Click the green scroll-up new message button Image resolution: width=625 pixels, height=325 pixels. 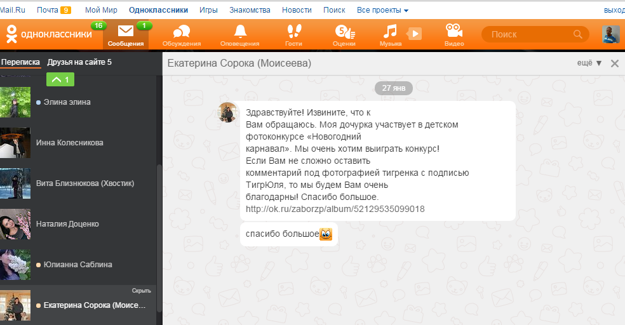click(x=60, y=79)
